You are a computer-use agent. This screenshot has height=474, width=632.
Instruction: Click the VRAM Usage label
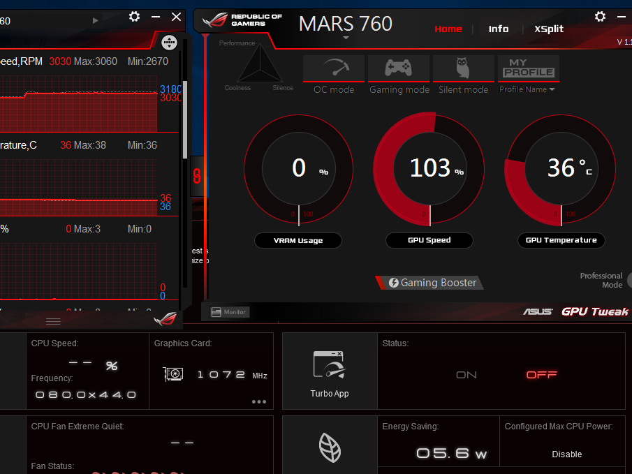[298, 241]
